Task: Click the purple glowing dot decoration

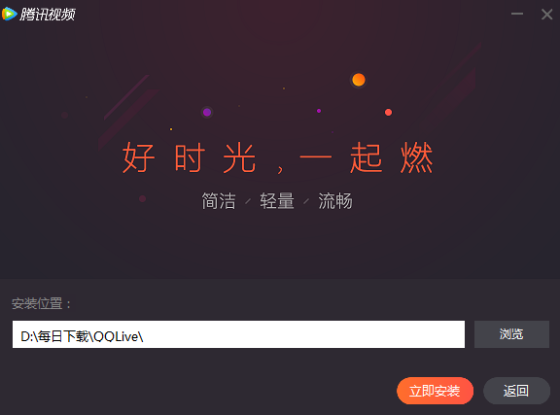Action: pyautogui.click(x=207, y=113)
